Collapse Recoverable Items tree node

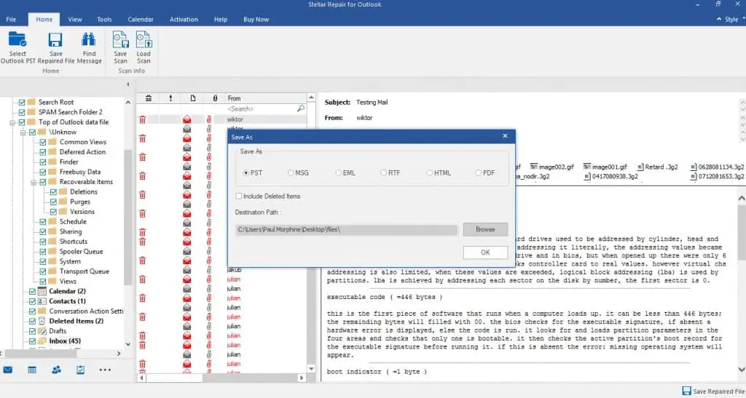[34, 182]
